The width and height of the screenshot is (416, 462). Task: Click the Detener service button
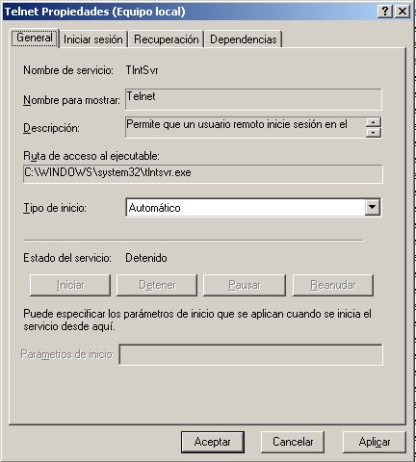point(157,285)
